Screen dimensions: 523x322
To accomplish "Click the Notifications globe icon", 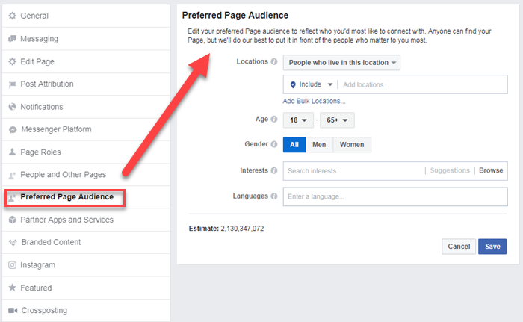I will (13, 107).
